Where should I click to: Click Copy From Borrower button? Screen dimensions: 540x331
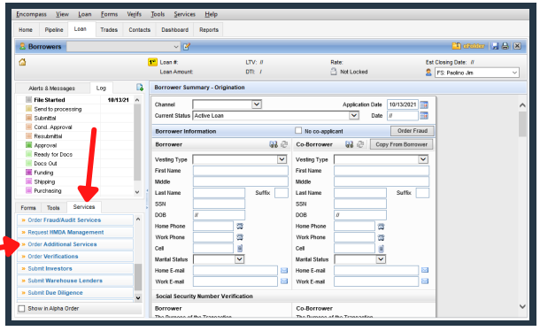click(402, 144)
